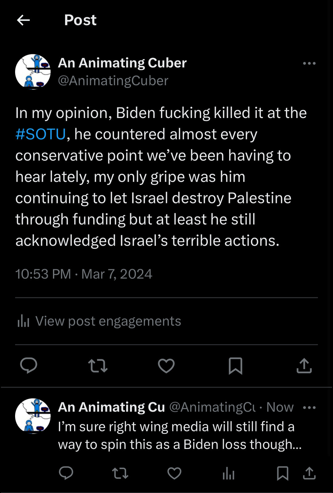This screenshot has width=333, height=493.
Task: Bookmark the main post
Action: [235, 366]
